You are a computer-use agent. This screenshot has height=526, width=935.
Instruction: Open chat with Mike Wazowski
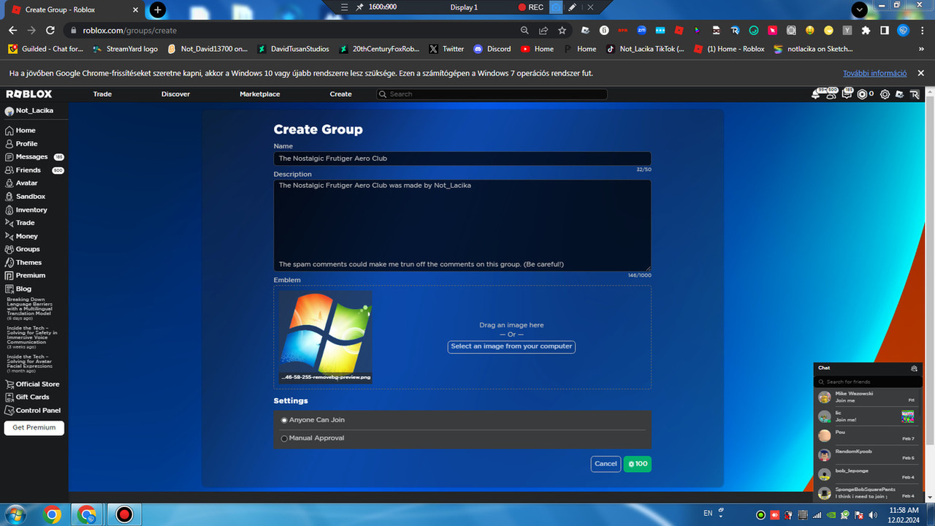[868, 397]
